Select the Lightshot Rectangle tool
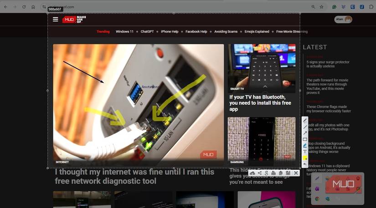This screenshot has width=376, height=208. (305, 139)
